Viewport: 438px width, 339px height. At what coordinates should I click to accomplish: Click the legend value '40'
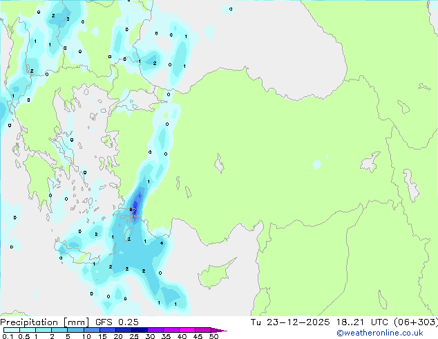(x=182, y=336)
